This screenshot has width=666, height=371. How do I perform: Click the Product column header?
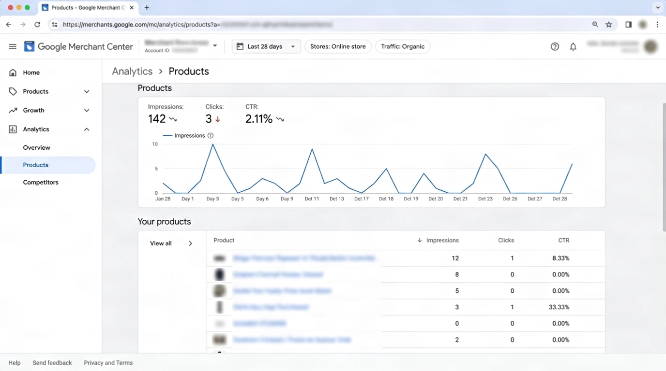224,240
